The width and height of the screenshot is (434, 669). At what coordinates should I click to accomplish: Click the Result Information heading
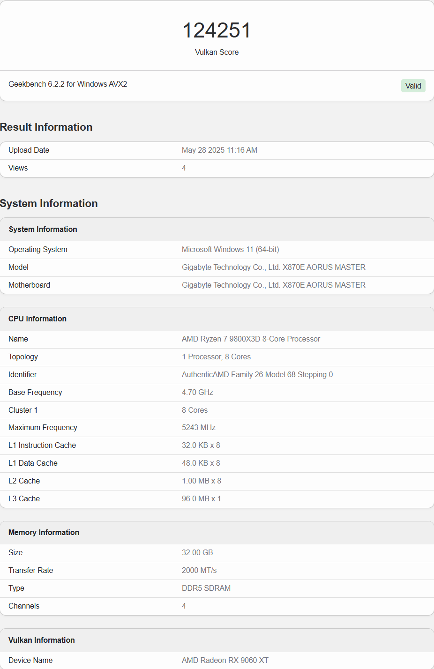tap(46, 127)
